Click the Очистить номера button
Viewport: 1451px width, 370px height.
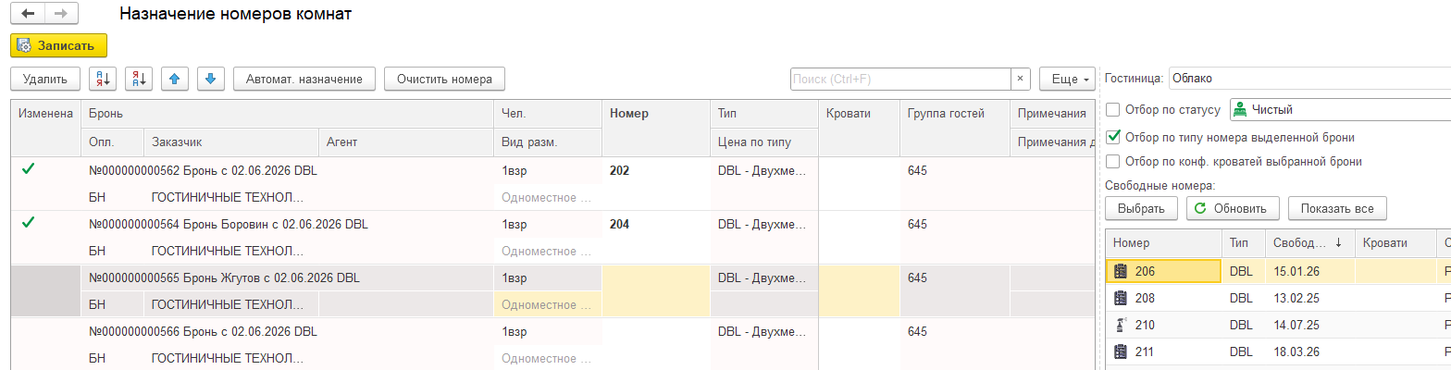pos(445,79)
